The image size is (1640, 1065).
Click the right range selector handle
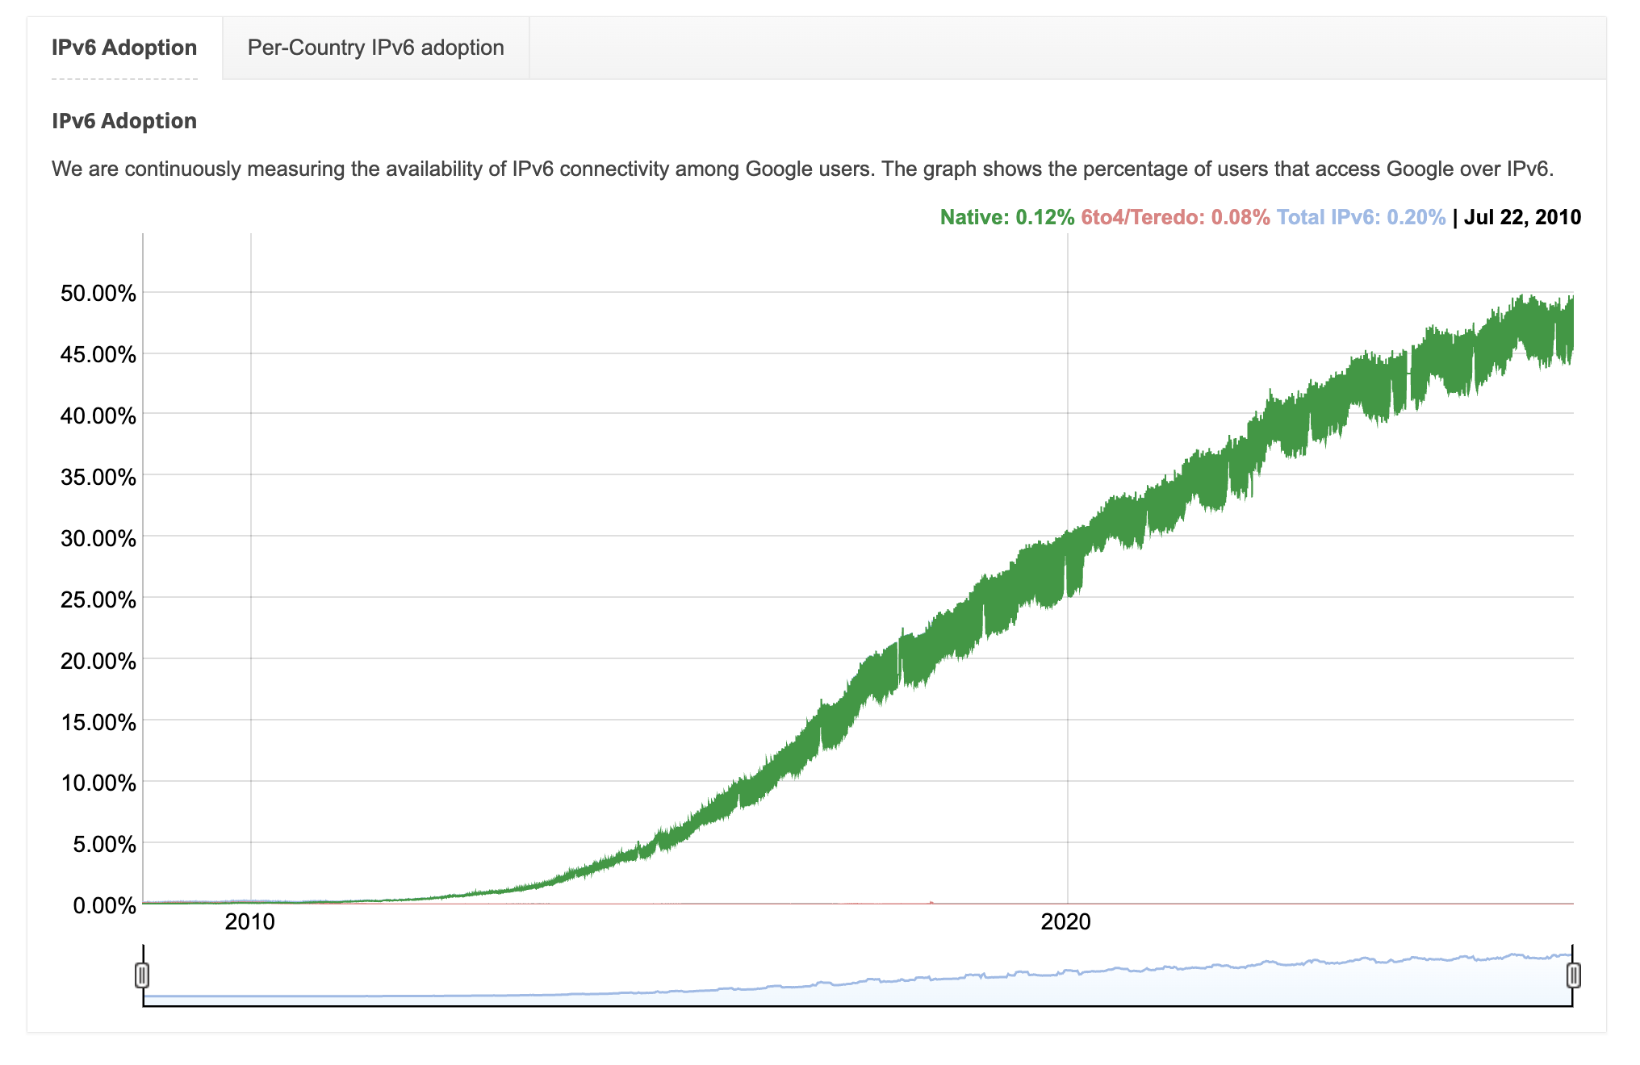(x=1574, y=976)
